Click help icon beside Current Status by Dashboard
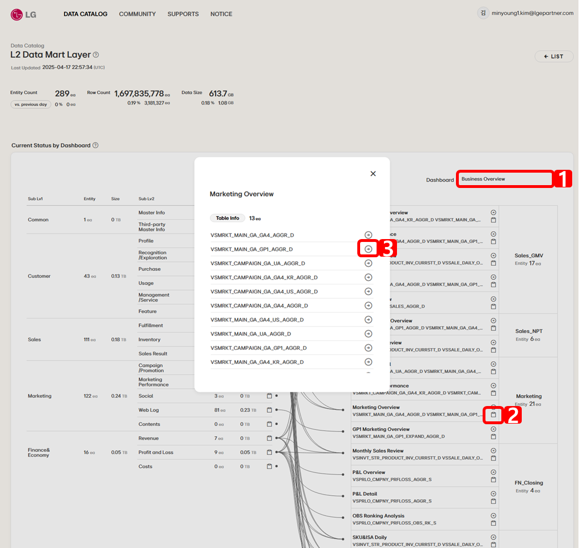The image size is (583, 548). coord(95,145)
